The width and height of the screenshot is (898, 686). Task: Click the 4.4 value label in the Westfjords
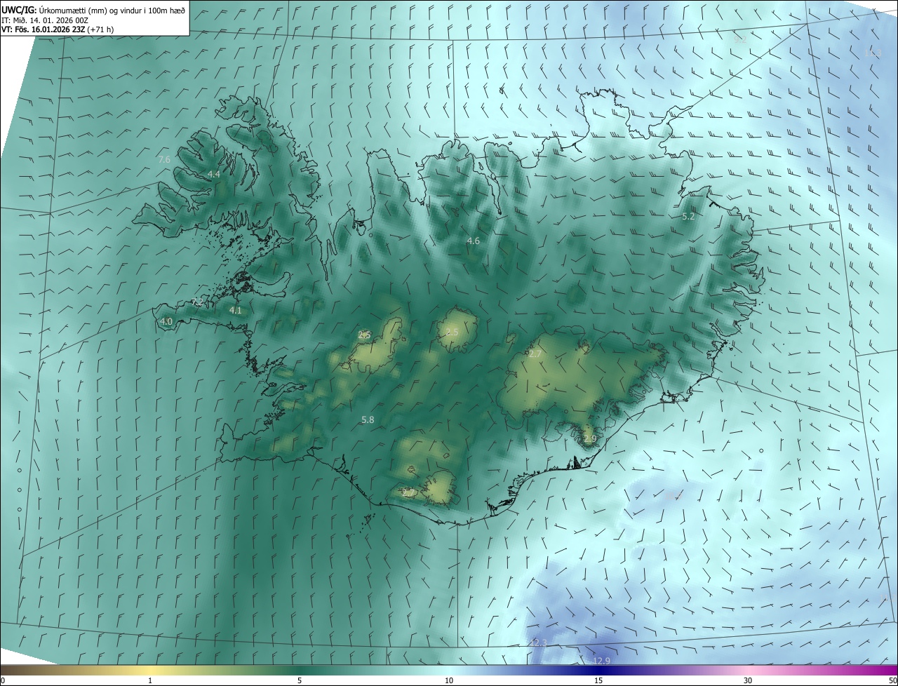pyautogui.click(x=214, y=174)
